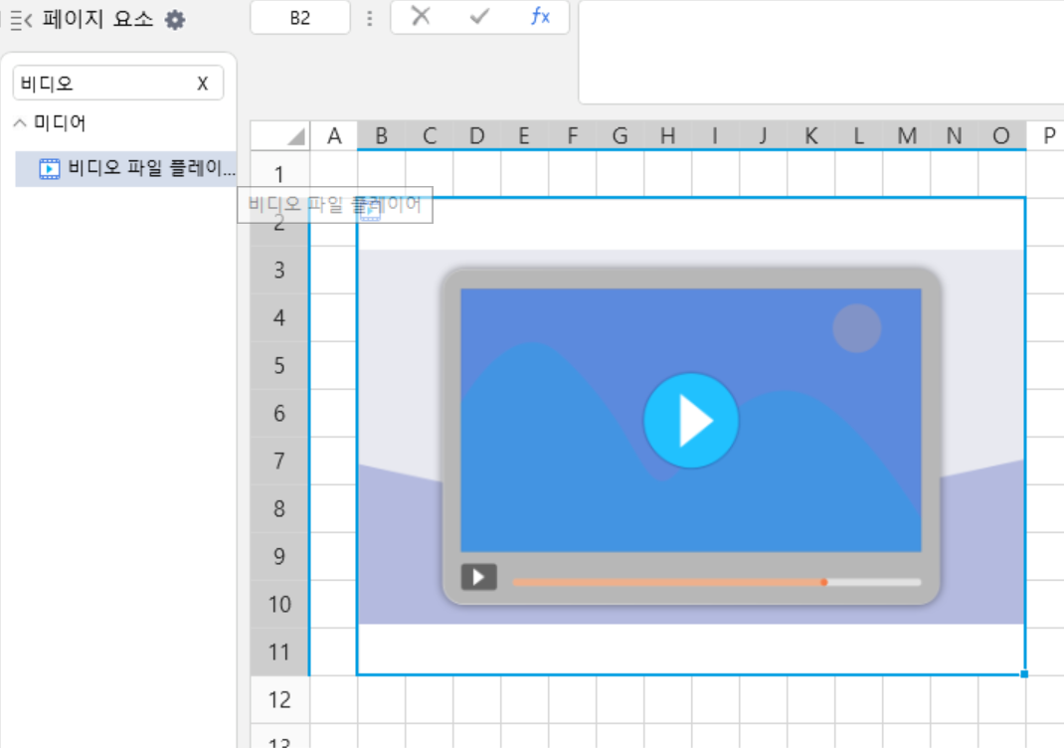Click the 페이지 요소 panel title
1064x748 pixels.
[x=97, y=19]
